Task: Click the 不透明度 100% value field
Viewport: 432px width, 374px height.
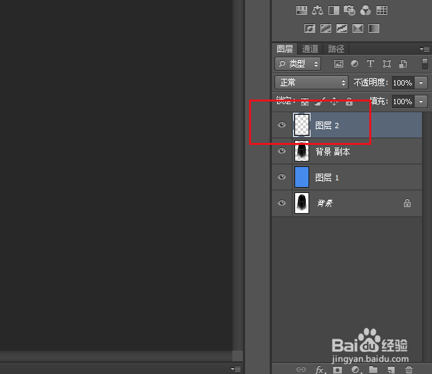Action: (x=403, y=83)
